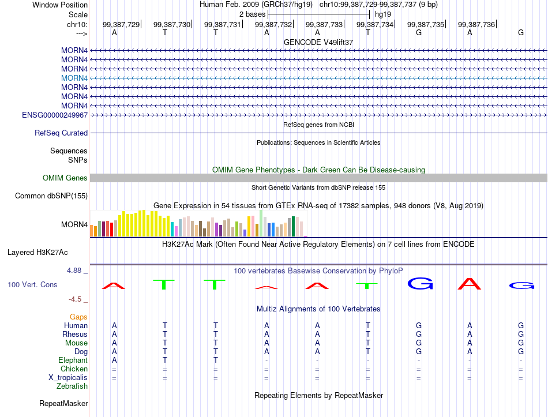The width and height of the screenshot is (548, 417).
Task: Select the Zebrafish species alignment label
Action: pyautogui.click(x=72, y=386)
